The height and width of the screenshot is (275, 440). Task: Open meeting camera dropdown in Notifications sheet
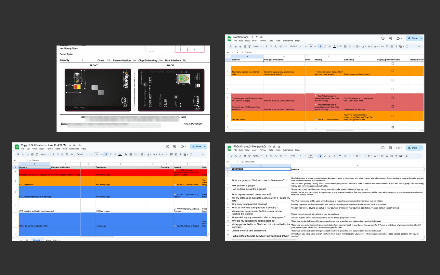pyautogui.click(x=402, y=38)
